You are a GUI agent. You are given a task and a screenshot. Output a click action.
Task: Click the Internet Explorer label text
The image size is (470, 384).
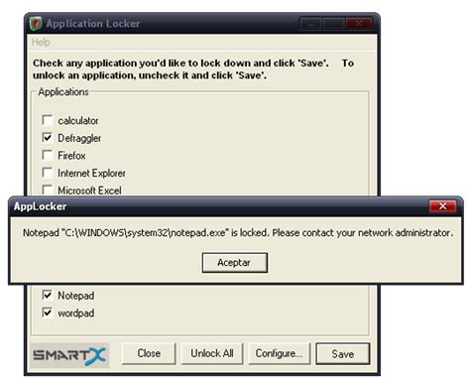91,173
